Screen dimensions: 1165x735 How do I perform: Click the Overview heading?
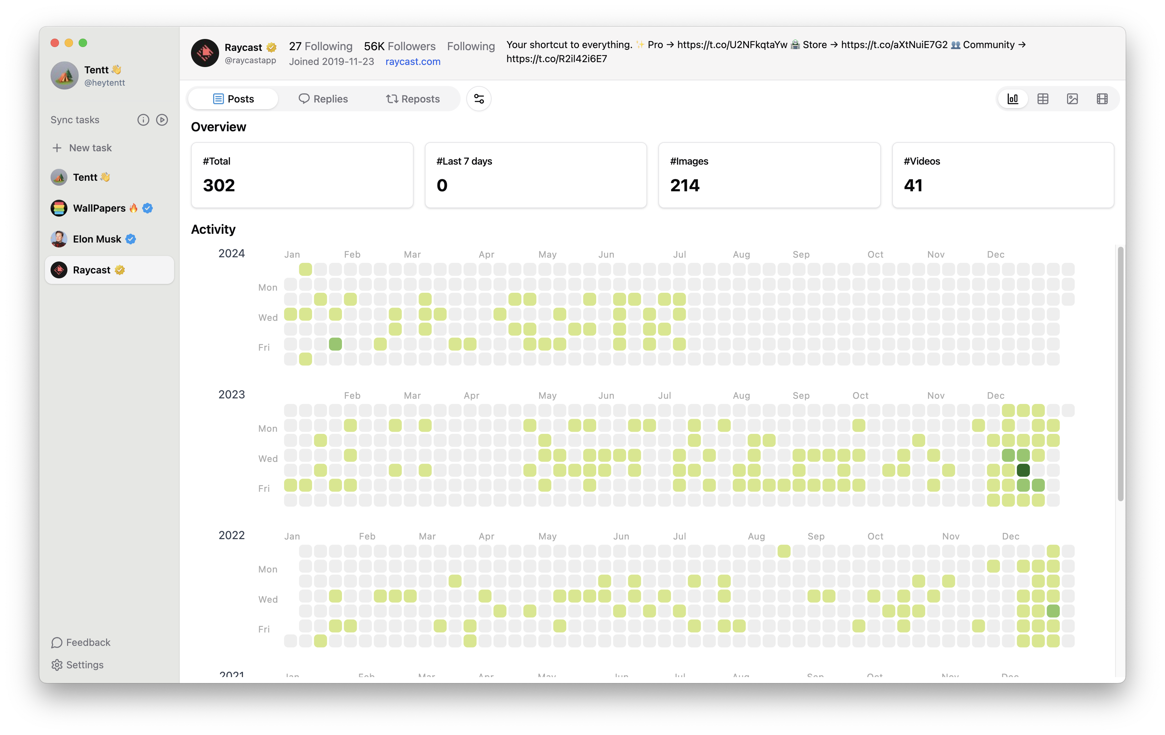[x=218, y=127]
